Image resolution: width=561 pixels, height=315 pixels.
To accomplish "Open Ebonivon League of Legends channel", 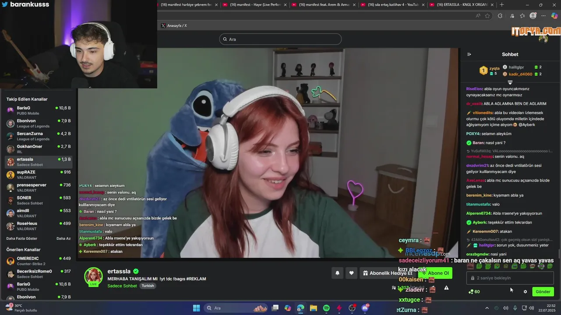I will coord(39,123).
